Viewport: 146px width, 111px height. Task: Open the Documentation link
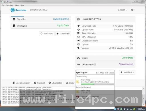[x=21, y=83]
